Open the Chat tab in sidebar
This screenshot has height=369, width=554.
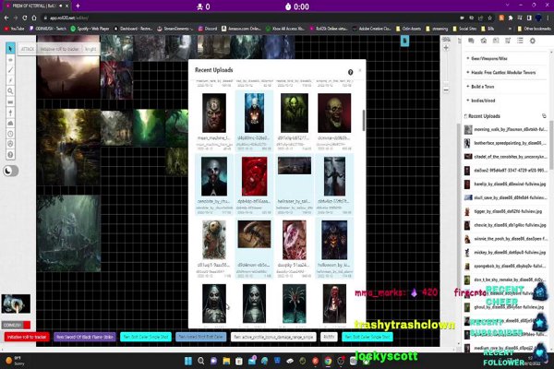coord(471,41)
